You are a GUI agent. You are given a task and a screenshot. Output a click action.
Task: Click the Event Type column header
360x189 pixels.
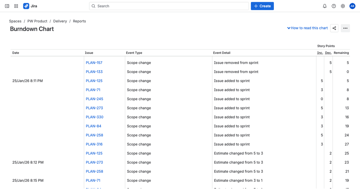134,53
